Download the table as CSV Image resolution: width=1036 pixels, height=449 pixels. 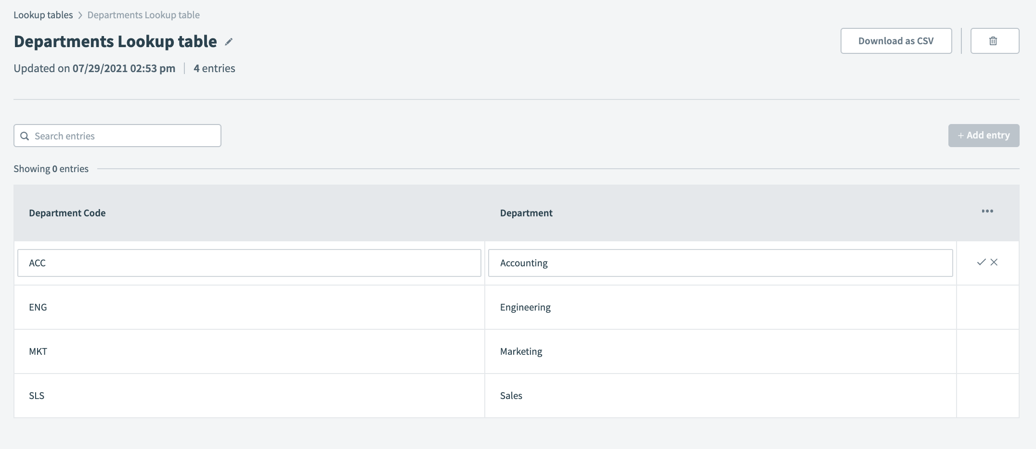click(x=895, y=41)
